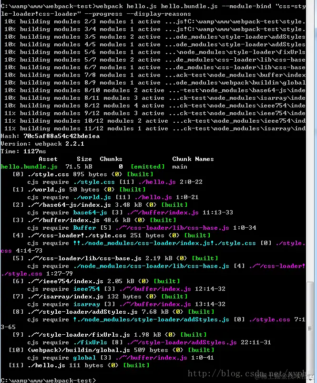Click the '[emitted]' status text
The width and height of the screenshot is (317, 383).
click(x=148, y=167)
